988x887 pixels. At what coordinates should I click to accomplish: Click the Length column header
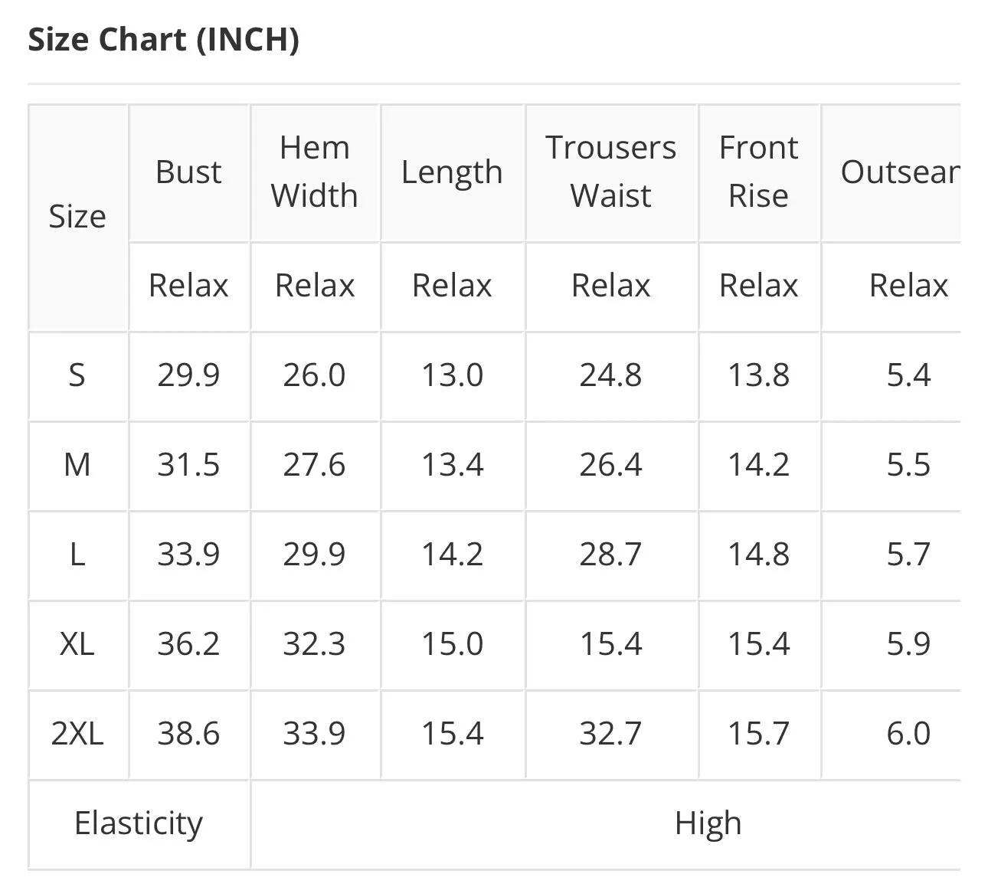click(452, 172)
